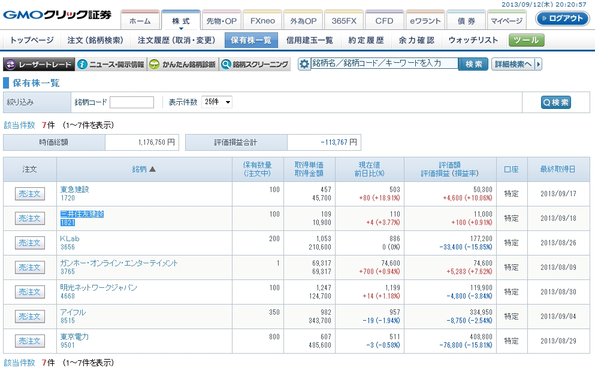Image resolution: width=595 pixels, height=368 pixels.
Task: Click 売注文 for 東京電力
Action: pos(30,341)
